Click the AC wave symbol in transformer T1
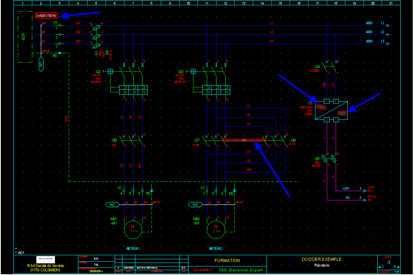The image size is (414, 275). 321,107
